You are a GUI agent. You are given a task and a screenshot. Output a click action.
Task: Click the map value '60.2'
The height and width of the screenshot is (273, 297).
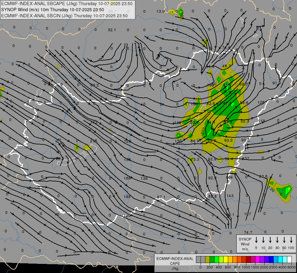(x=228, y=140)
